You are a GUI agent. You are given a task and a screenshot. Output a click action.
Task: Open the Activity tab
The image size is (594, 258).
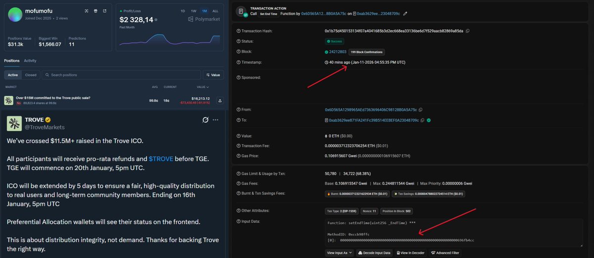[30, 60]
